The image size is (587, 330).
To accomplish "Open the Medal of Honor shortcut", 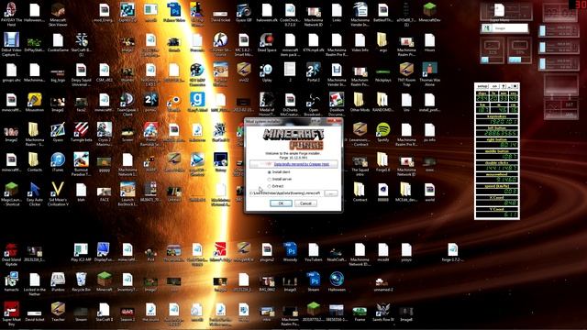I will (267, 104).
